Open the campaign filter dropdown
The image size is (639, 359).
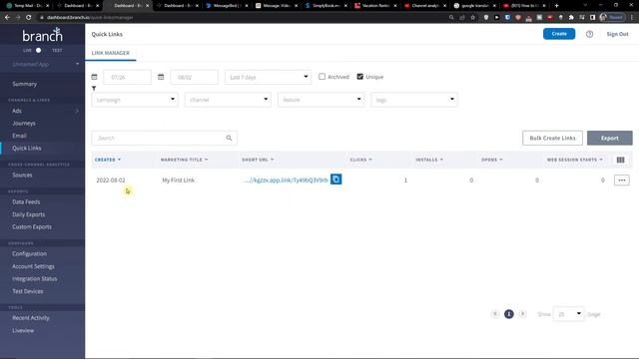click(135, 100)
